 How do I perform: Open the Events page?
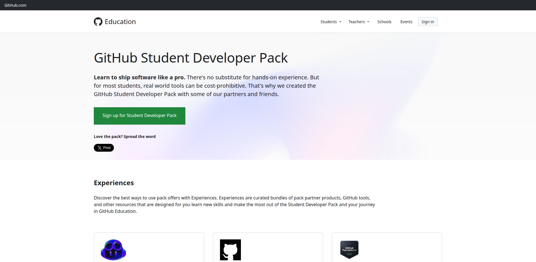pos(406,22)
